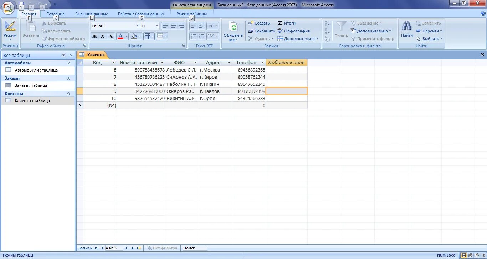Open ФИО column dropdown arrow
Viewport: 487px width, 259px height.
[195, 63]
